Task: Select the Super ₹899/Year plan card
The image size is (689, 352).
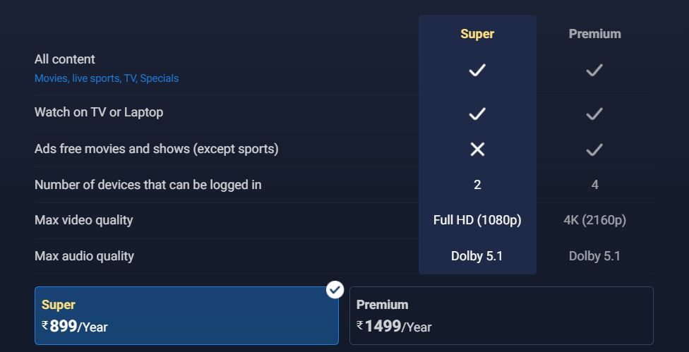Action: point(186,315)
